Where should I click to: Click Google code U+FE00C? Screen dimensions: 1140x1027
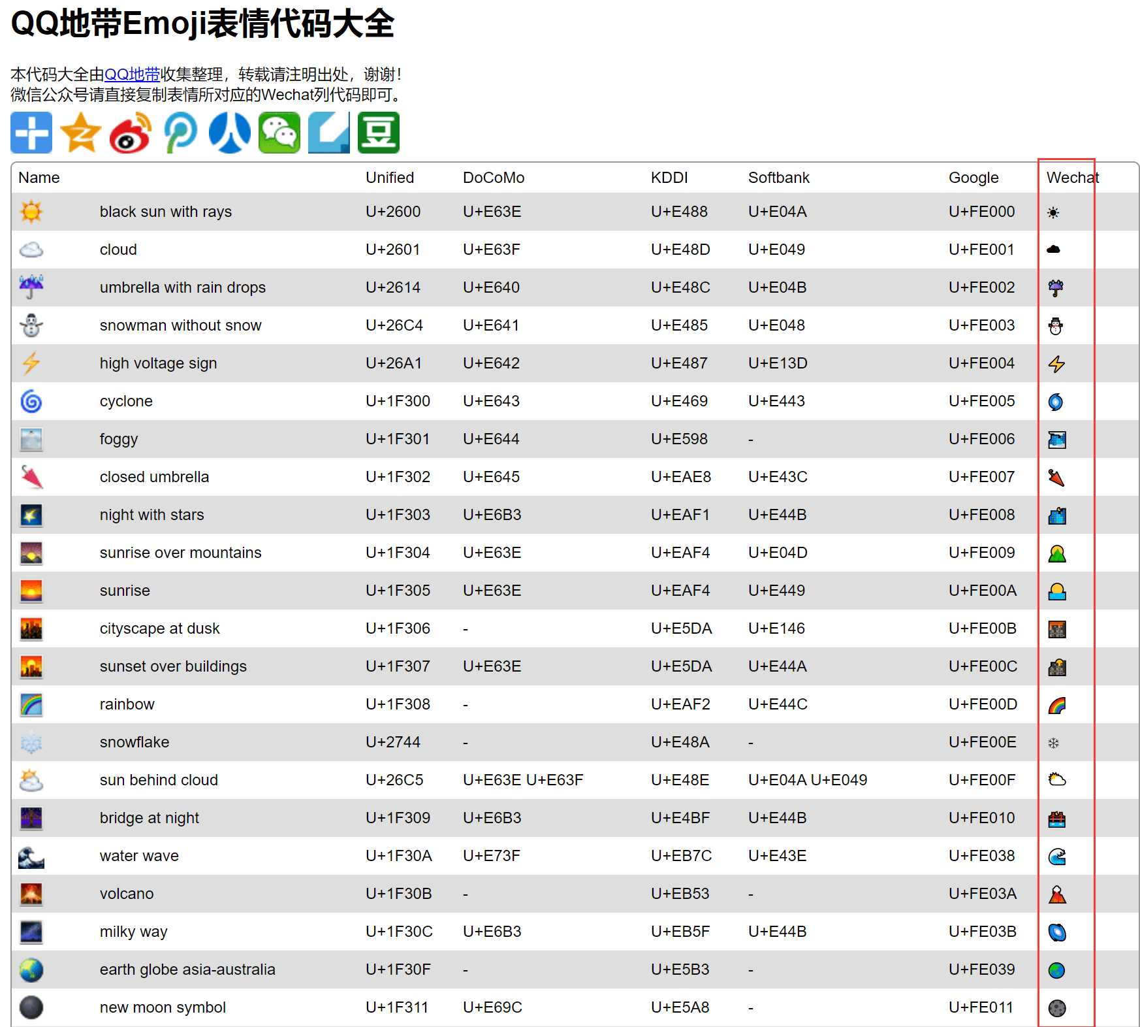tap(983, 666)
